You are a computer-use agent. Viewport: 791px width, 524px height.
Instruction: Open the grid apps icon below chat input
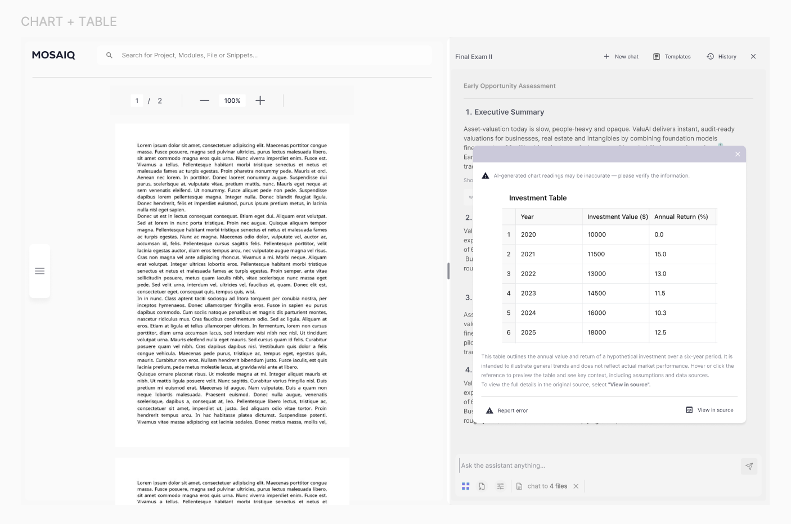click(465, 486)
